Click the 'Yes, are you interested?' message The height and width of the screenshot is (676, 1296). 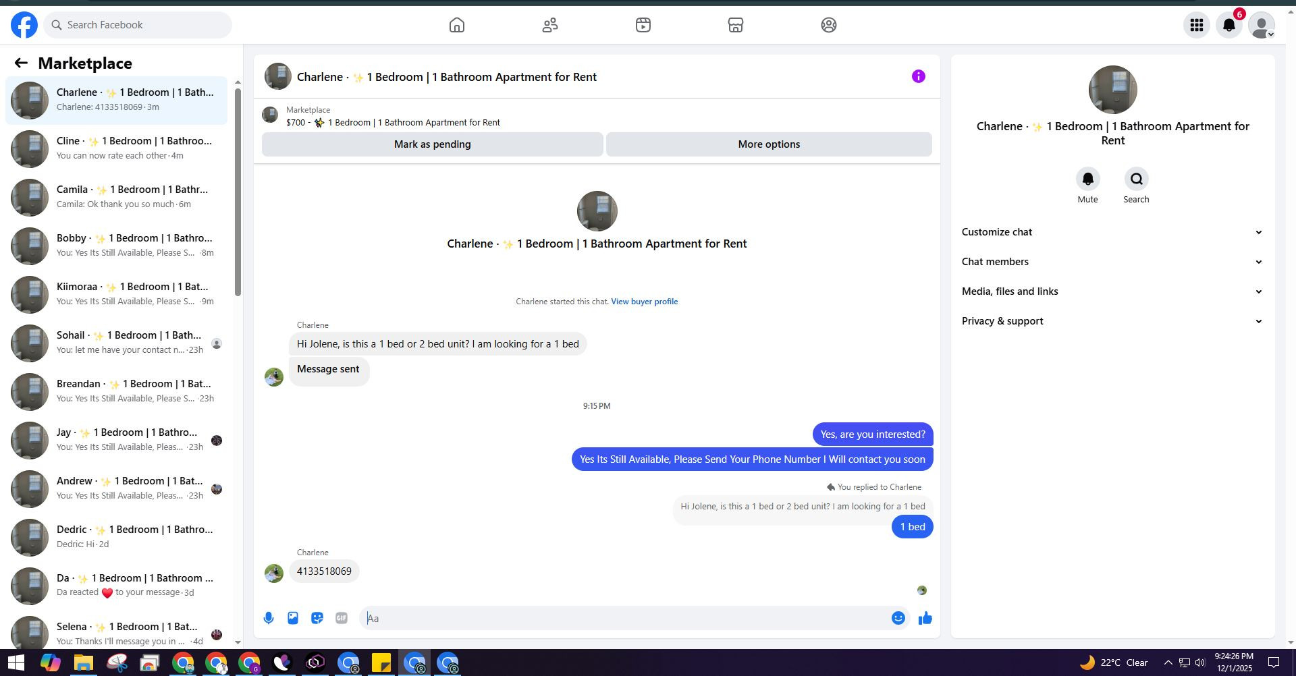873,434
